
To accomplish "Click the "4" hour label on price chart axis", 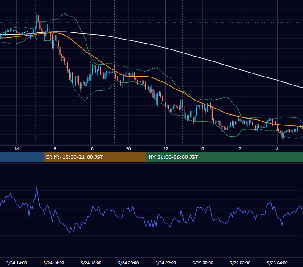I will coord(277,149).
